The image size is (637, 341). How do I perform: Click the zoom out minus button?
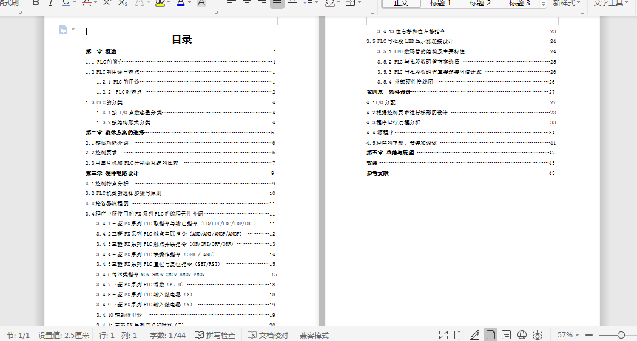tap(589, 335)
